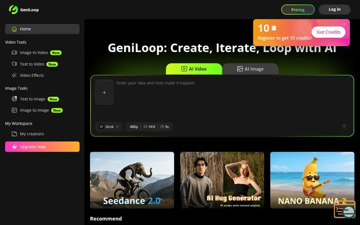
Task: Click the add image plus box
Action: click(104, 92)
